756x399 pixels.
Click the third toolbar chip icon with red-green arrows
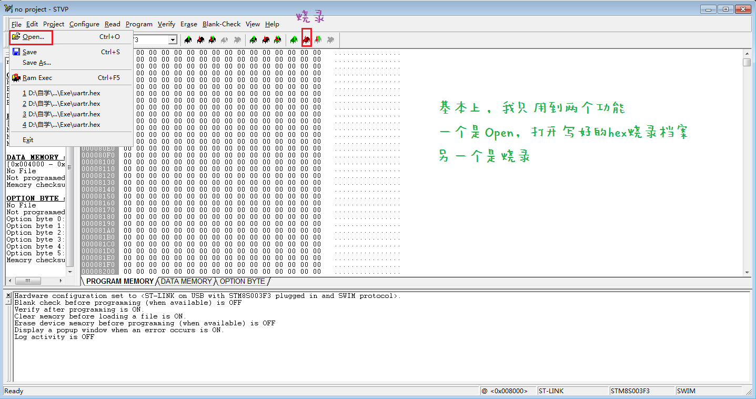pyautogui.click(x=213, y=40)
